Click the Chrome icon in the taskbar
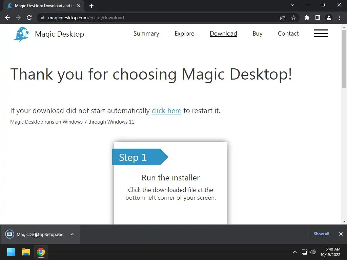This screenshot has width=347, height=260. click(41, 252)
